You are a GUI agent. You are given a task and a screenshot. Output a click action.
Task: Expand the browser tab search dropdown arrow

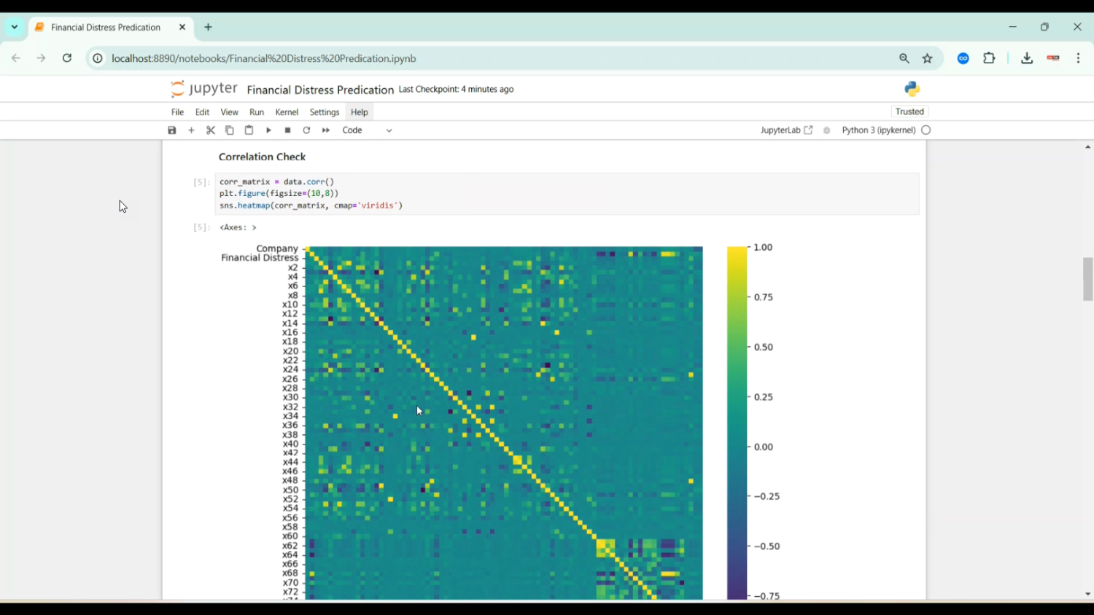pos(15,27)
